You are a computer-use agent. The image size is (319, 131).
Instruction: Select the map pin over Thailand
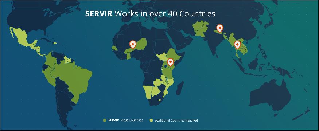[x=237, y=45]
